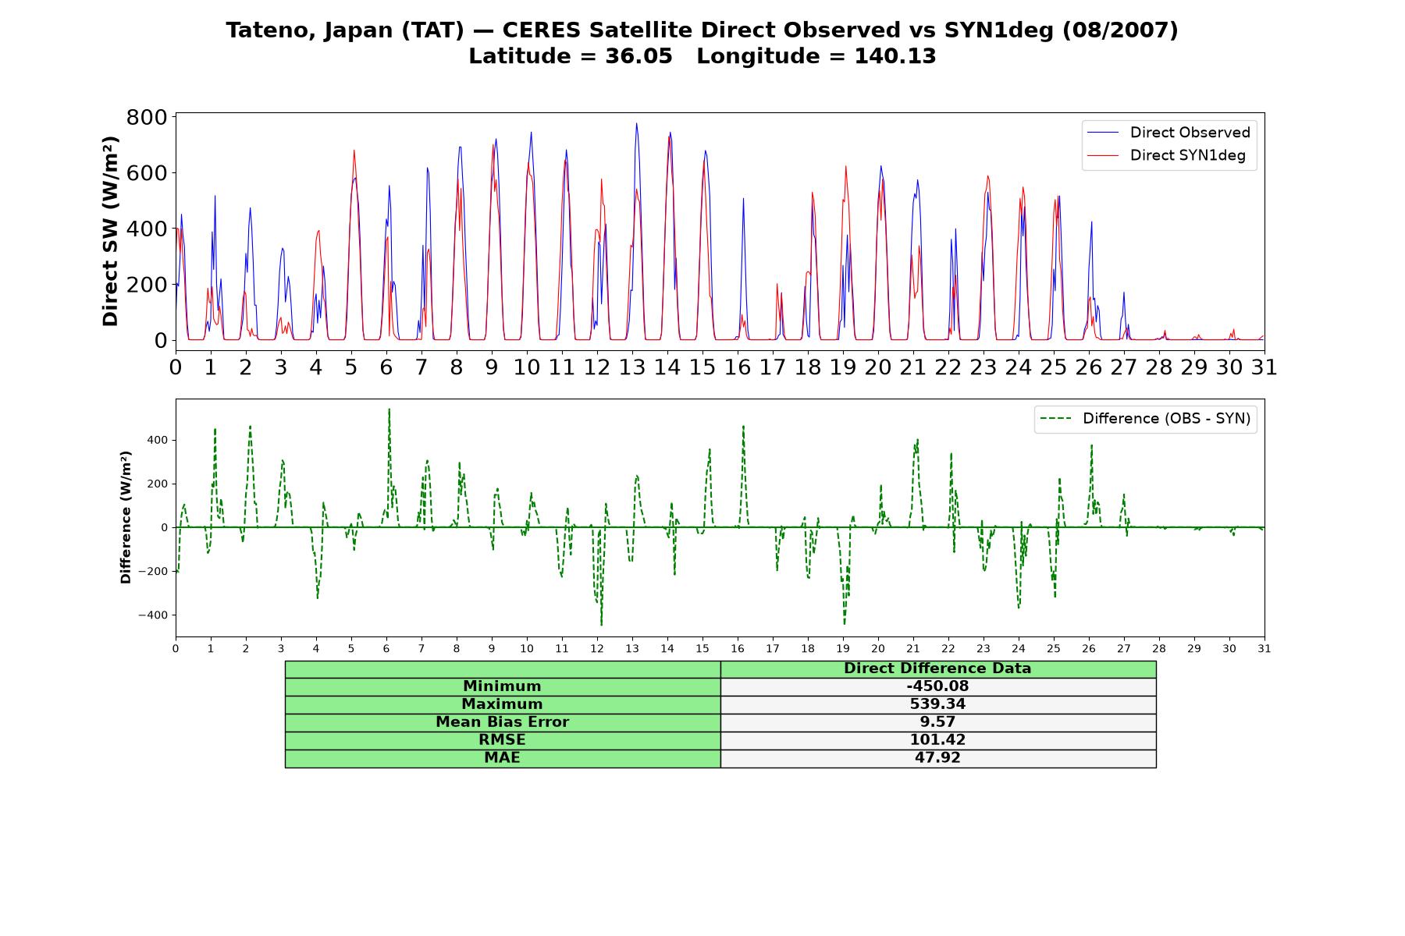The width and height of the screenshot is (1405, 936).
Task: Click the Latitude Longitude subtitle text
Action: [x=702, y=56]
